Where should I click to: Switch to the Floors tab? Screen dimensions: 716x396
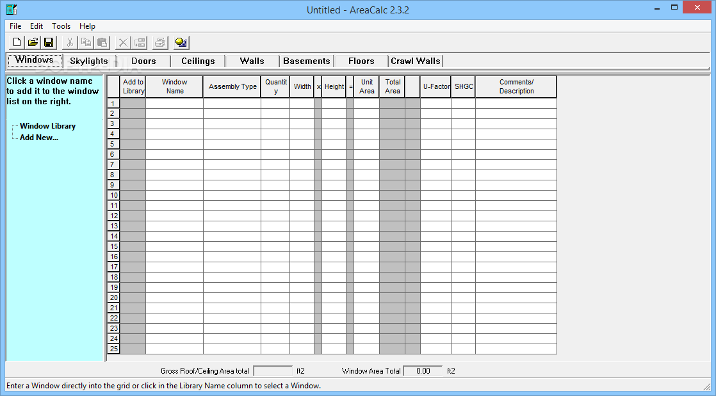tap(361, 61)
